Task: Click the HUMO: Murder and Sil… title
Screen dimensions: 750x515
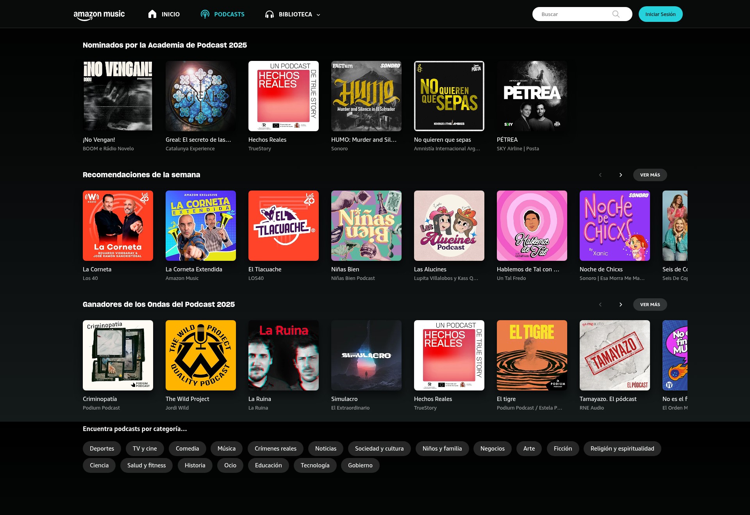Action: (364, 140)
